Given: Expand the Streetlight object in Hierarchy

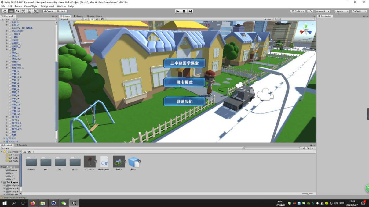Looking at the screenshot, I should (x=7, y=31).
